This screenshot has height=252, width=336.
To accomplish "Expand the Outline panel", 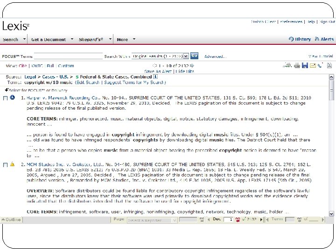I will (11, 220).
